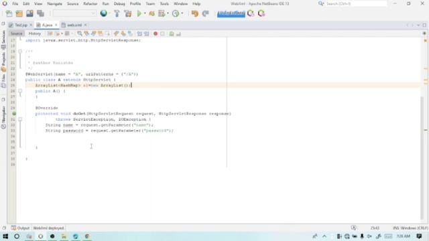Open the Tools menu
The height and width of the screenshot is (241, 429).
click(x=164, y=4)
